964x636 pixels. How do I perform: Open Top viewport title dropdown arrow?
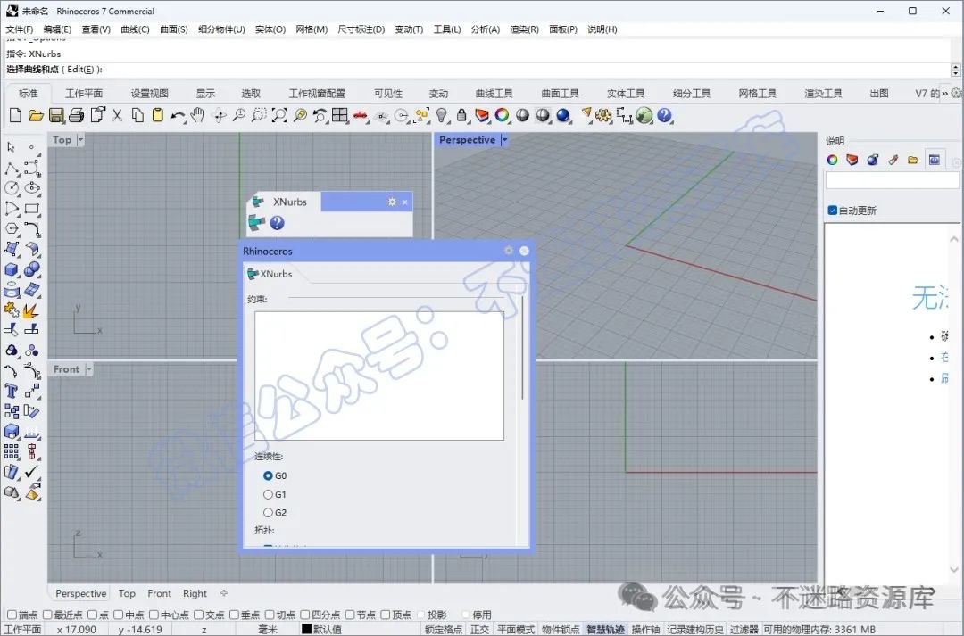(80, 140)
